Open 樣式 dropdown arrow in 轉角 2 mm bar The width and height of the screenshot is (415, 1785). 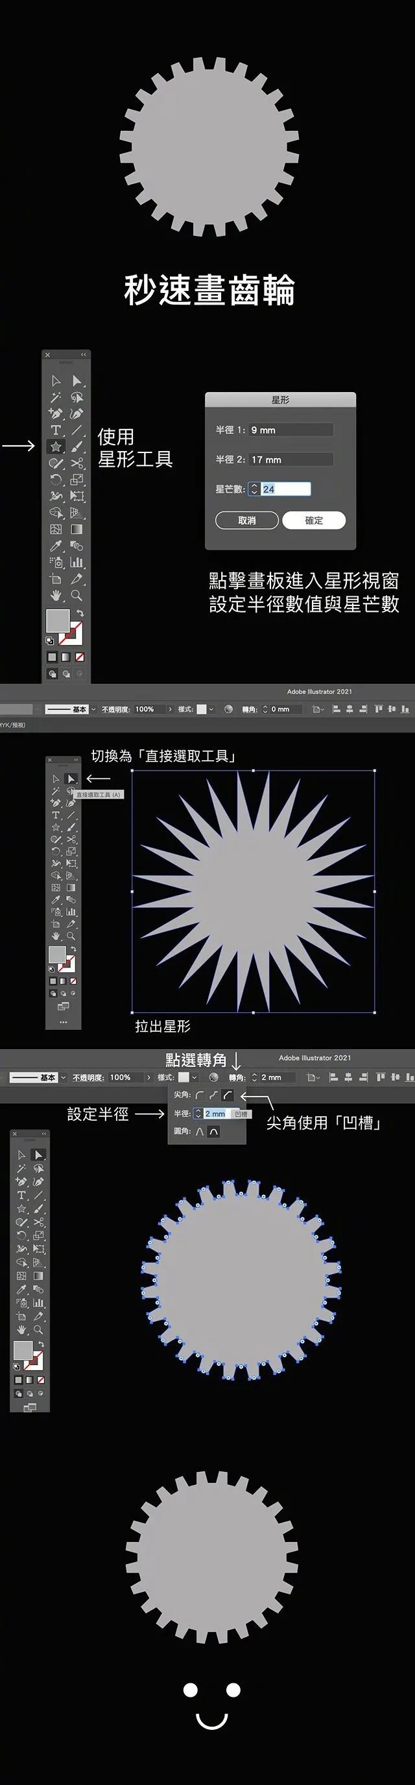[194, 1077]
